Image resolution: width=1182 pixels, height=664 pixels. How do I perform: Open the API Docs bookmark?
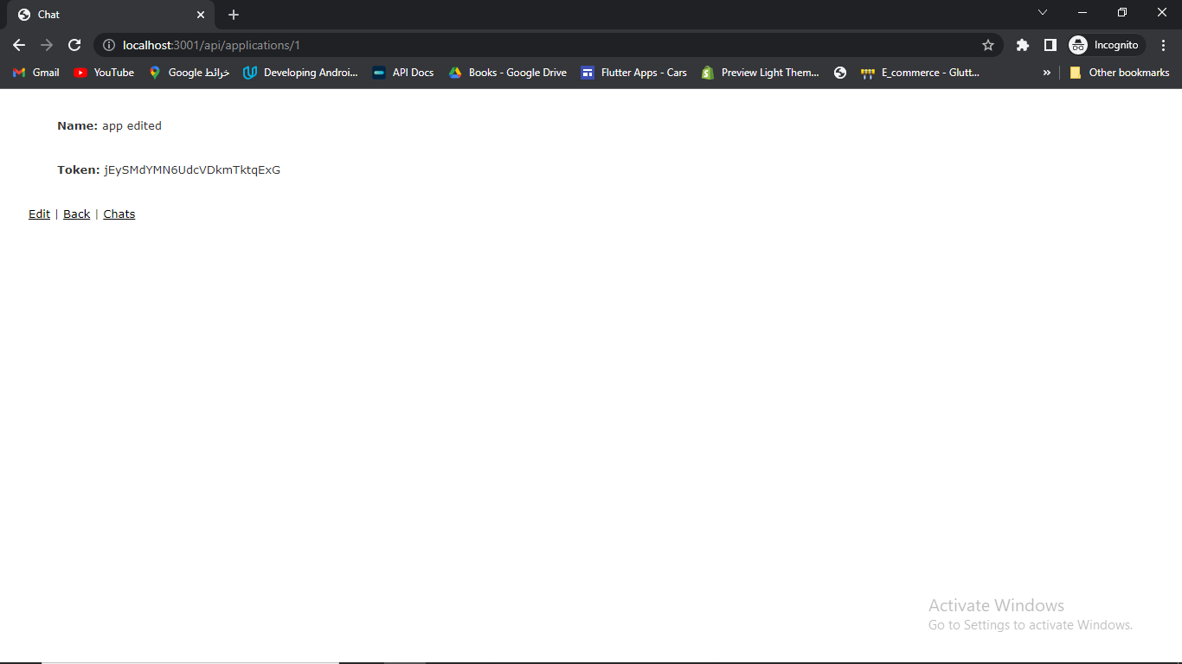(x=402, y=73)
